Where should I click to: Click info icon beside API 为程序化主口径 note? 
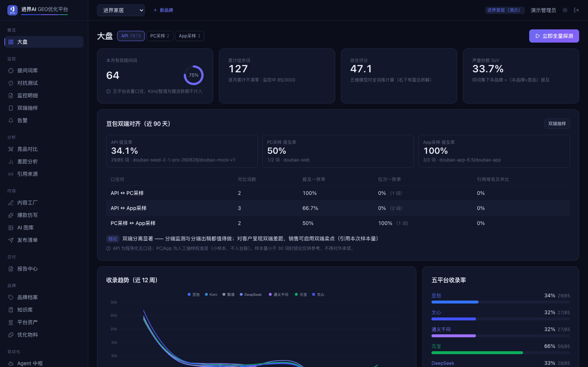(108, 248)
